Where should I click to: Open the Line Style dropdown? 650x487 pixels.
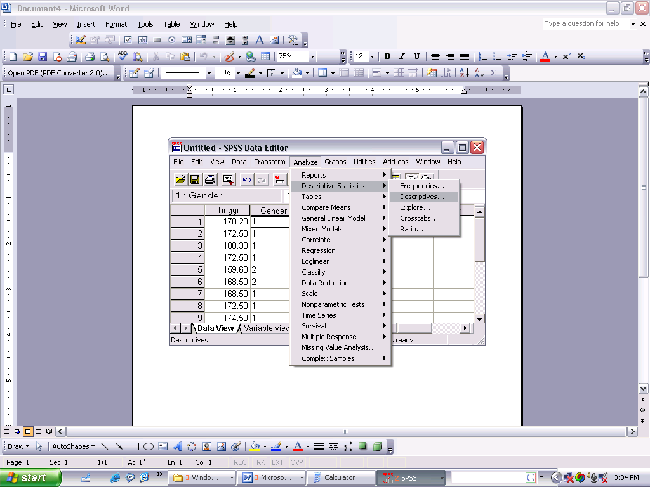209,74
